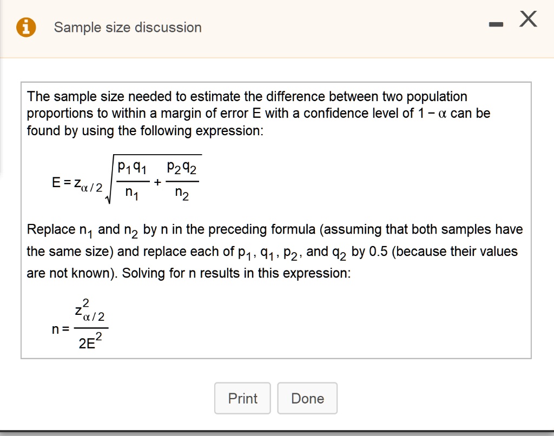This screenshot has width=554, height=436.
Task: Click the information icon next to the title
Action: coord(27,27)
